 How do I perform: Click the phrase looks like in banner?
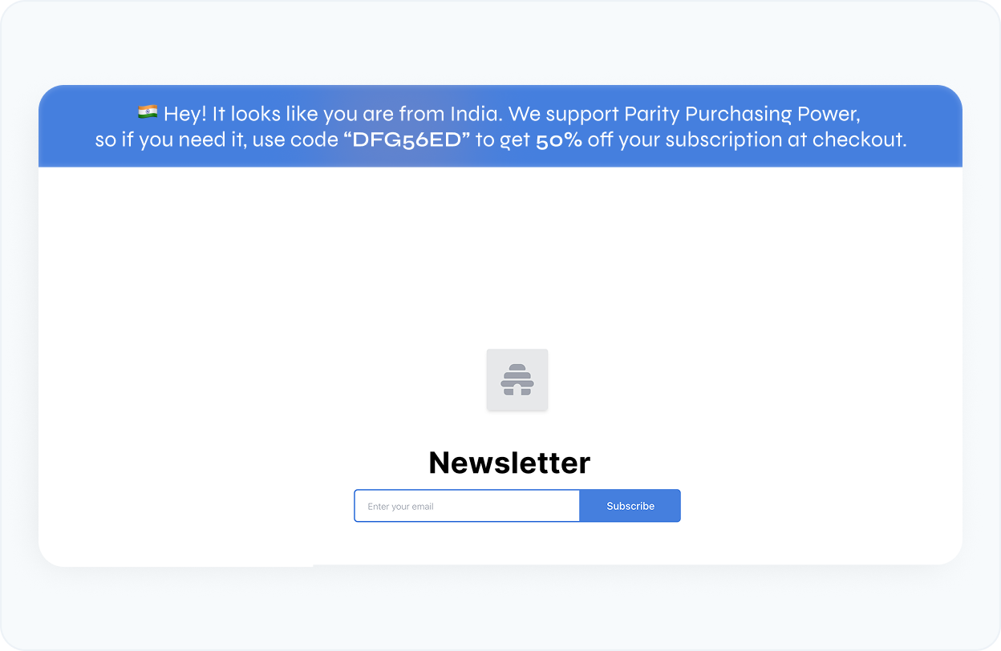pos(272,113)
